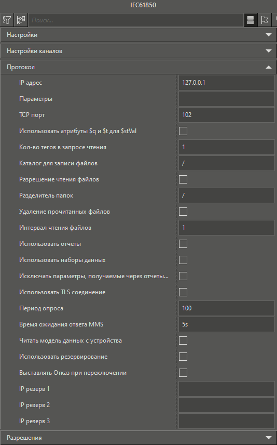Edit Интервал чтения файлов value
Image resolution: width=277 pixels, height=445 pixels.
coord(227,228)
